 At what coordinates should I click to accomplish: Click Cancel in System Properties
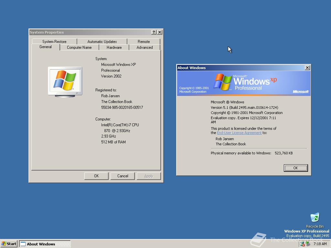[123, 176]
